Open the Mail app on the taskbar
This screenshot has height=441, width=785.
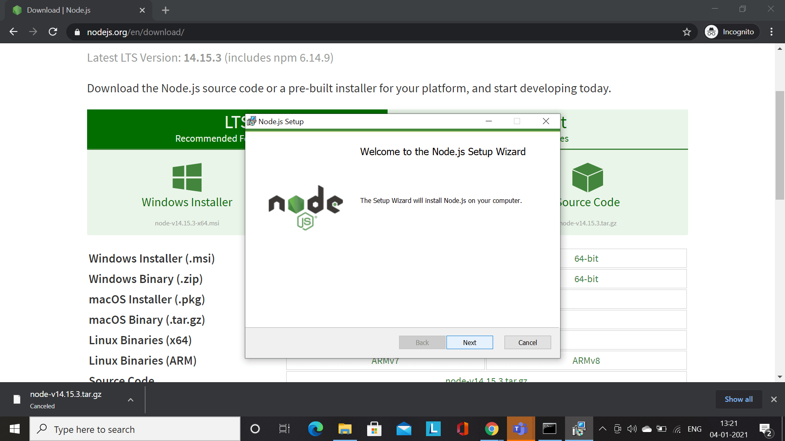(x=404, y=429)
